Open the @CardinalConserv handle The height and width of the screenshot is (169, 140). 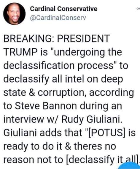[58, 18]
